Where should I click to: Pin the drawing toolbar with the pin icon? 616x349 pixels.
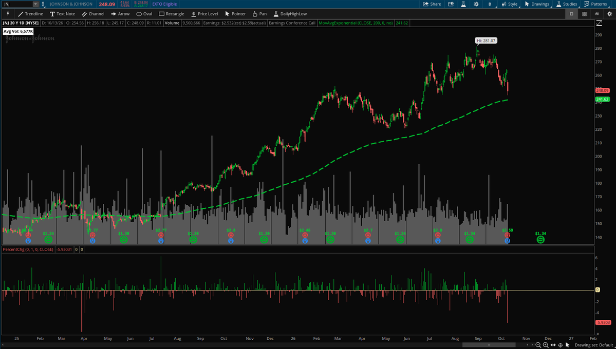tap(8, 14)
